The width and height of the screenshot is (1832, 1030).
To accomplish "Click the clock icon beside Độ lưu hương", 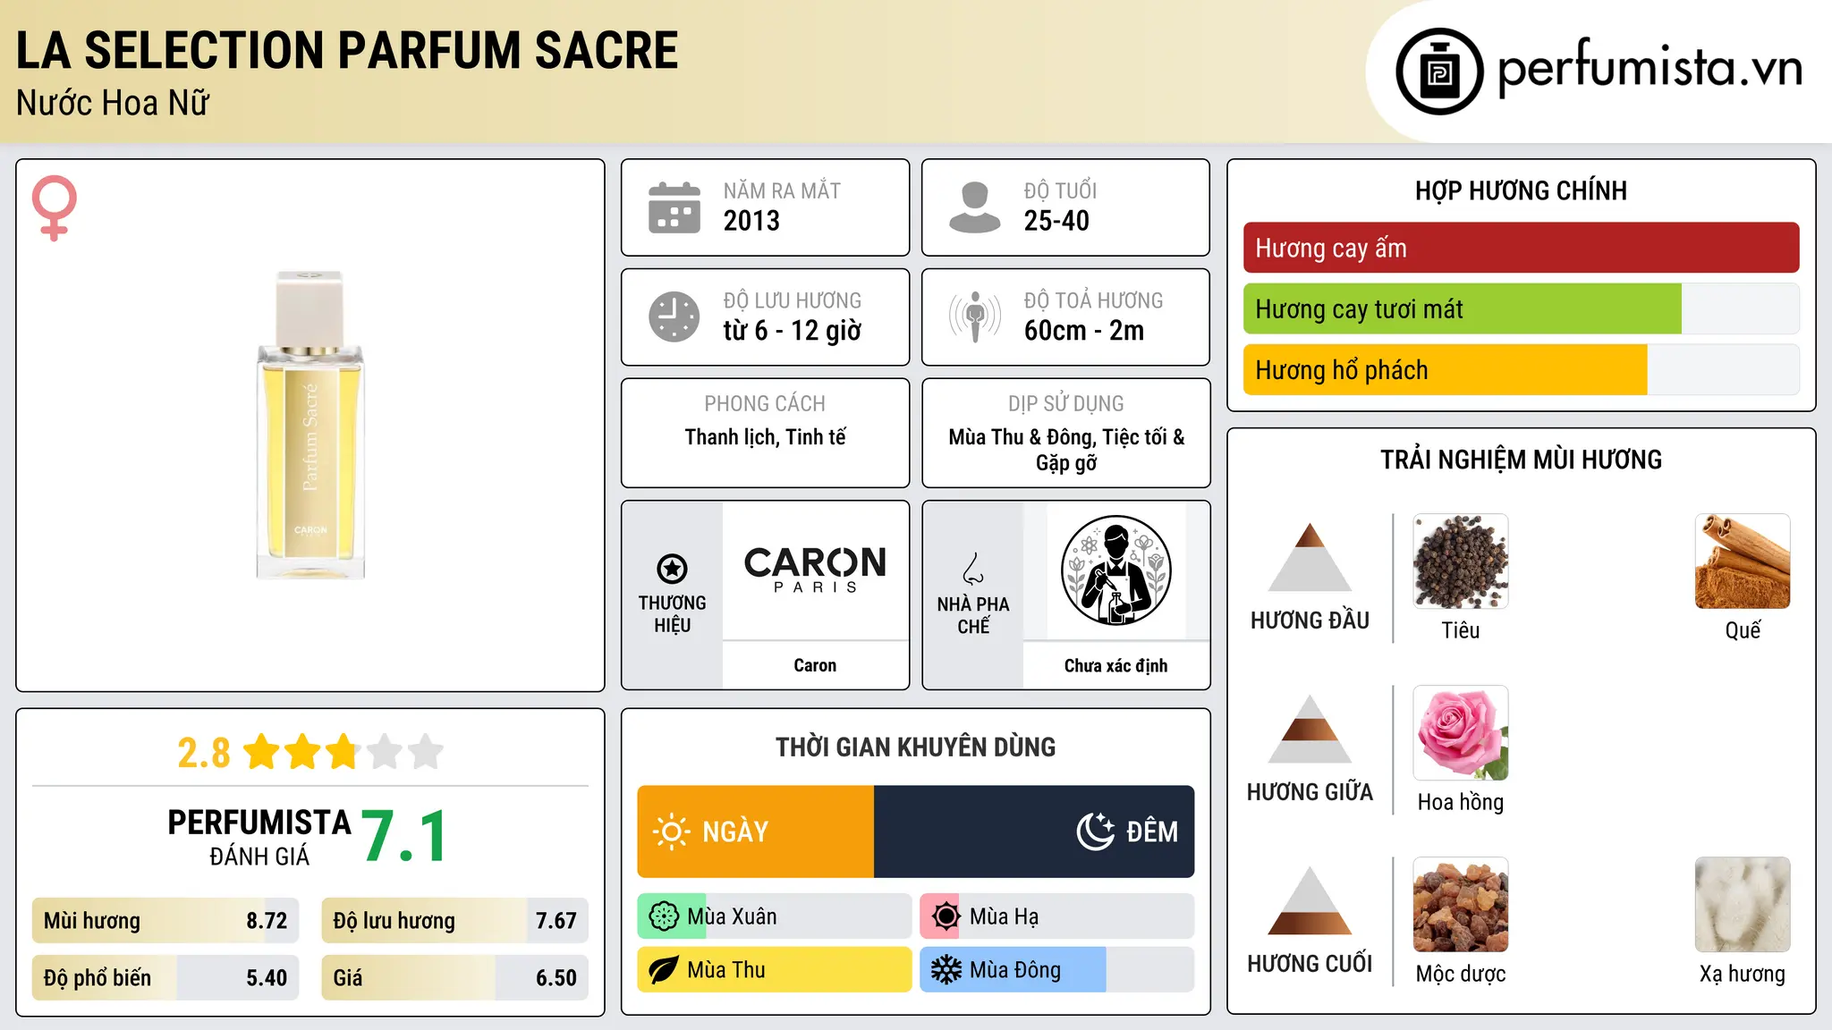I will (x=674, y=317).
